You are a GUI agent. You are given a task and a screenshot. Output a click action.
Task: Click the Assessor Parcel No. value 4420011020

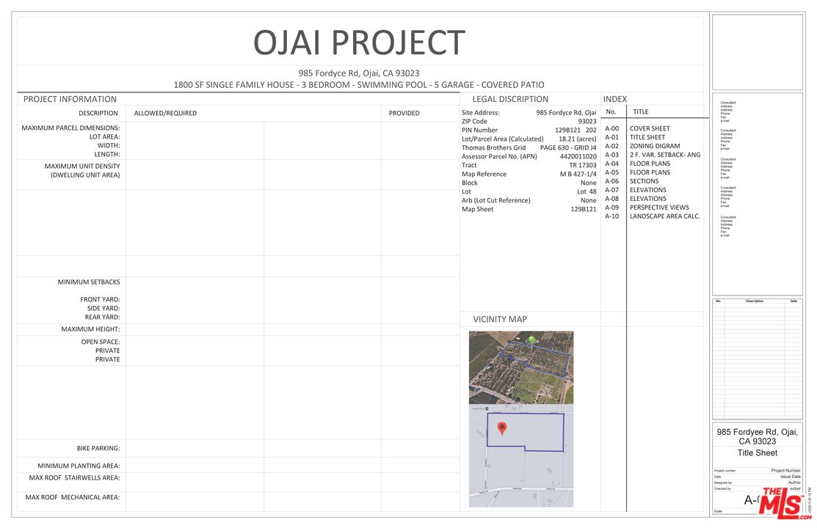[x=578, y=156]
